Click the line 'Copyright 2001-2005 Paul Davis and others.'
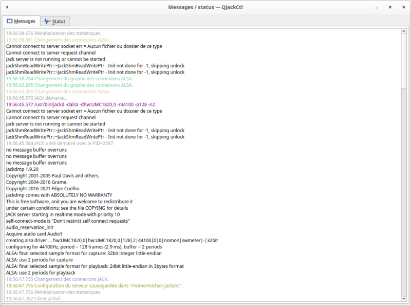The image size is (411, 306). pyautogui.click(x=53, y=176)
